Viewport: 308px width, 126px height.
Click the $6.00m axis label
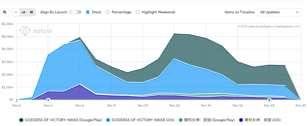(8, 24)
